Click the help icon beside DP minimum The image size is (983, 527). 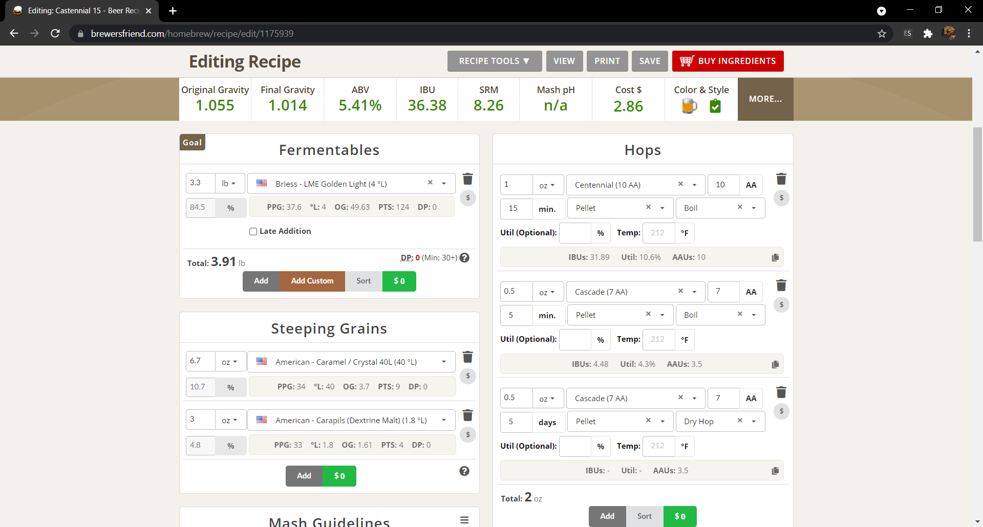[464, 258]
